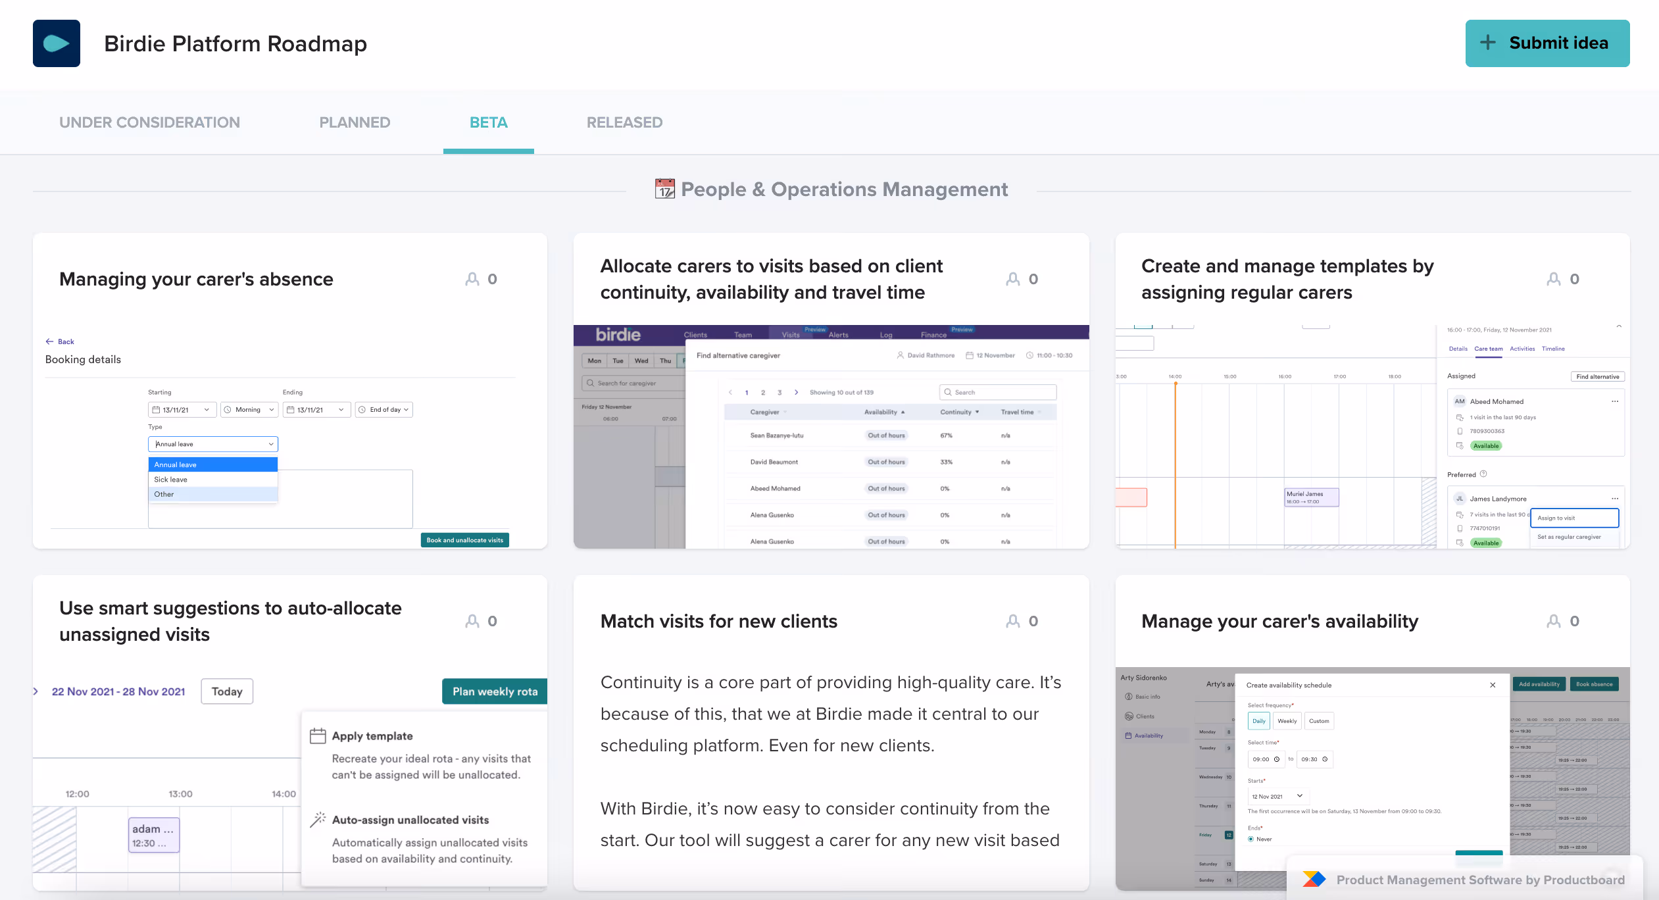Switch to the Under Consideration tab
The width and height of the screenshot is (1659, 900).
[149, 122]
